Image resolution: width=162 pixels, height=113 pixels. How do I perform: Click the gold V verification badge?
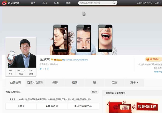click(52, 60)
